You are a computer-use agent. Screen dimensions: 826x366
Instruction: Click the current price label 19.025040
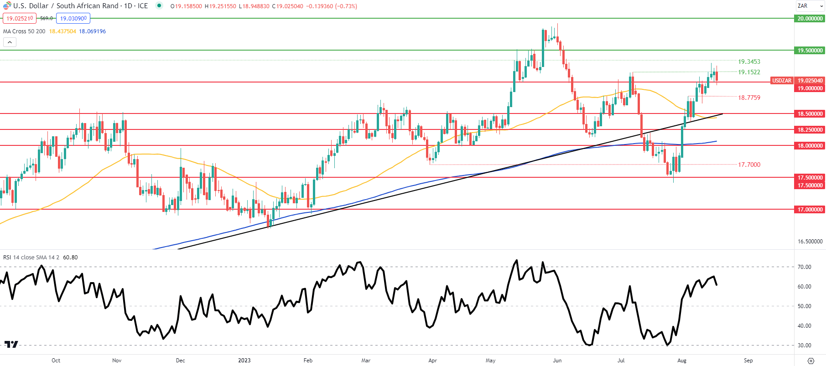tap(810, 81)
